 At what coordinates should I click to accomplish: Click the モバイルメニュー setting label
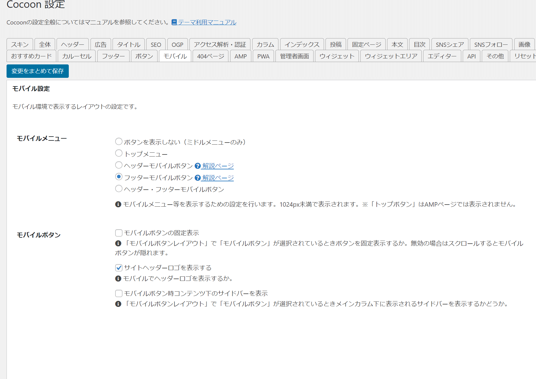click(42, 138)
